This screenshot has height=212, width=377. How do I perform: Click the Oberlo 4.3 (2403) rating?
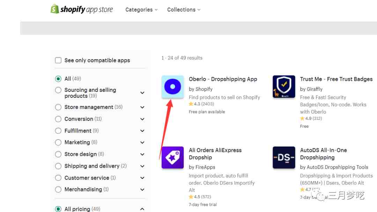coord(201,104)
